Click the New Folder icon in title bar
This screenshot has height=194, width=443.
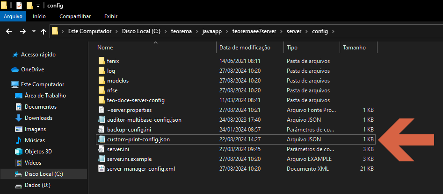click(x=29, y=5)
